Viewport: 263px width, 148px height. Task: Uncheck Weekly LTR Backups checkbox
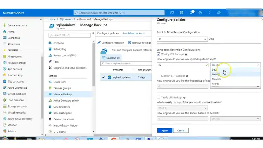159,54
